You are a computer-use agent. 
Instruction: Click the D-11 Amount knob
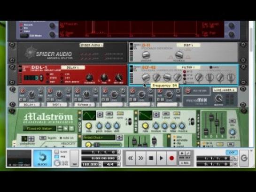coord(146,55)
